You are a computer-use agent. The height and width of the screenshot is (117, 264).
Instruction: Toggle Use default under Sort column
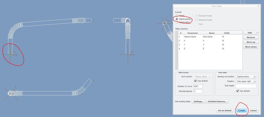pos(195,81)
